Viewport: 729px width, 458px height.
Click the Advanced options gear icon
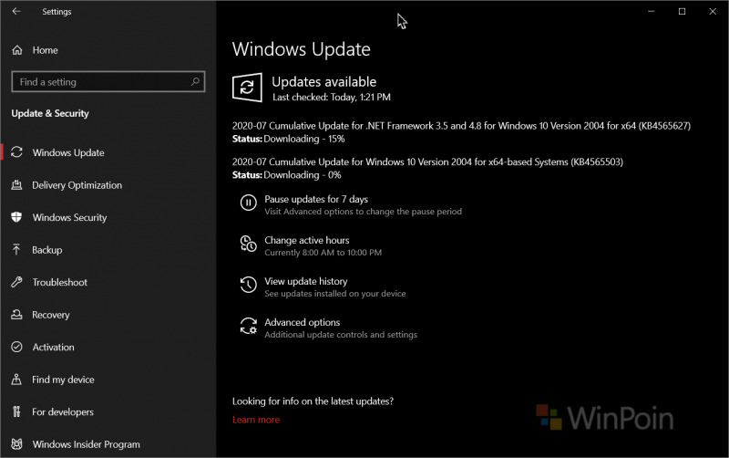pos(248,326)
